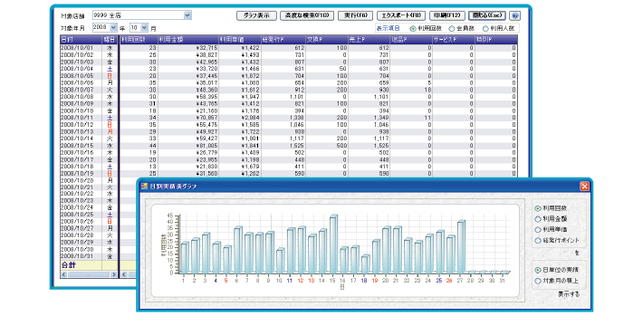Viewport: 643px width, 326px height.
Task: Click the 交換P column header
Action: pos(327,40)
